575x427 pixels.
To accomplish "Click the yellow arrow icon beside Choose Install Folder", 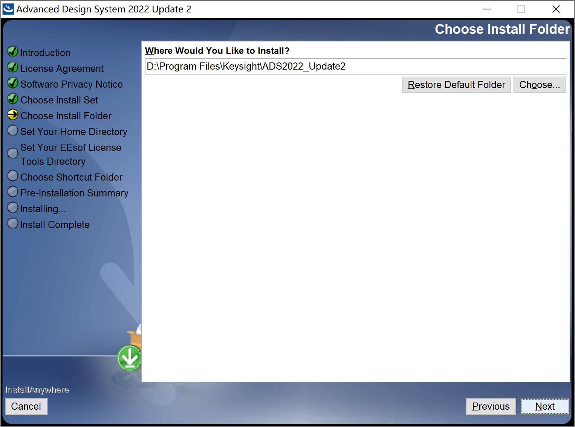I will pyautogui.click(x=13, y=114).
